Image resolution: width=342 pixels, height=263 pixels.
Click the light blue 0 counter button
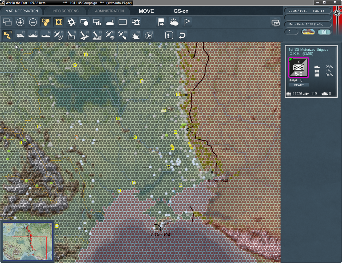[x=324, y=32]
